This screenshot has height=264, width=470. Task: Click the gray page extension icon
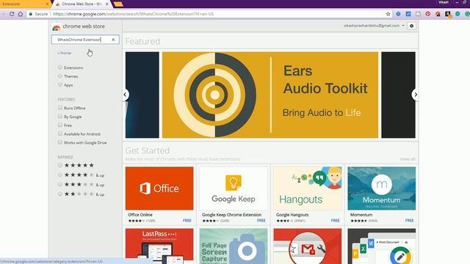point(418,14)
